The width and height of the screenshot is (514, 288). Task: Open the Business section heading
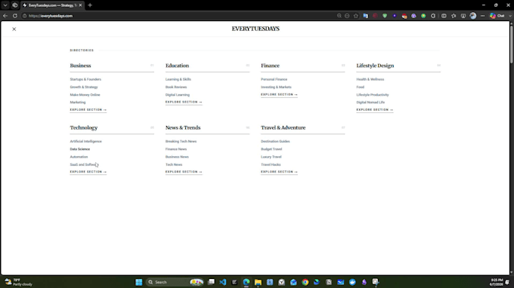click(80, 66)
